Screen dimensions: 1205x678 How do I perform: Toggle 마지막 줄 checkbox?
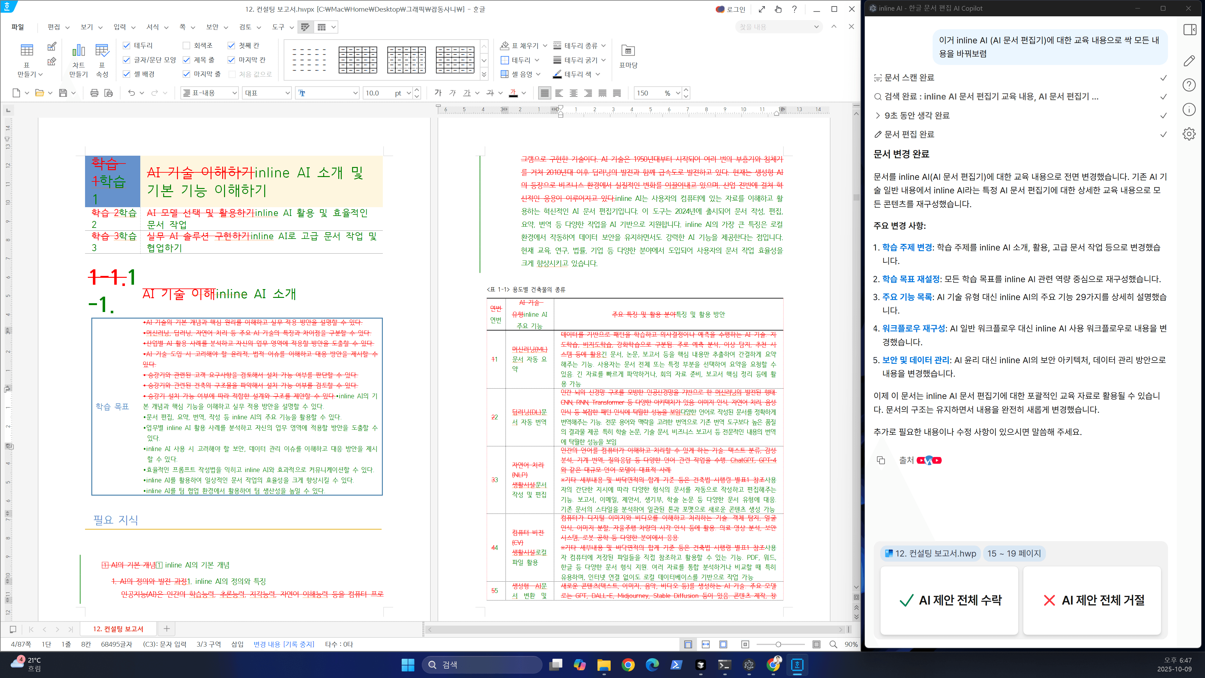pos(186,74)
